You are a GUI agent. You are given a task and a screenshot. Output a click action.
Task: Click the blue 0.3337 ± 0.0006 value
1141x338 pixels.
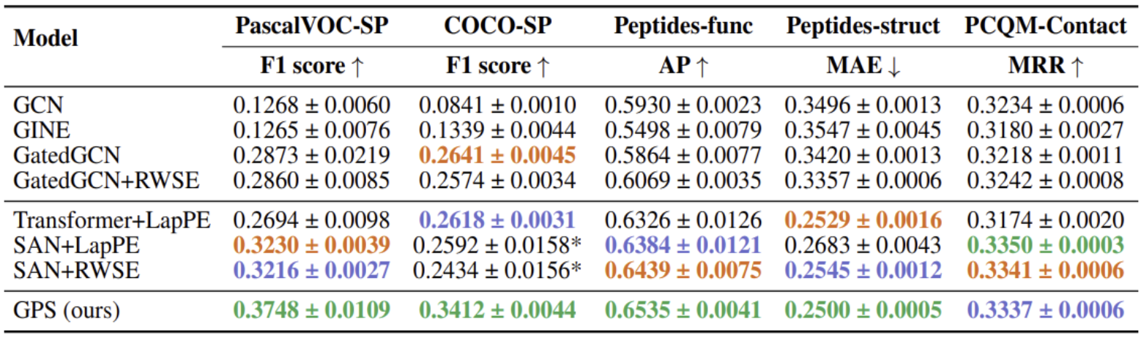[x=1045, y=310]
